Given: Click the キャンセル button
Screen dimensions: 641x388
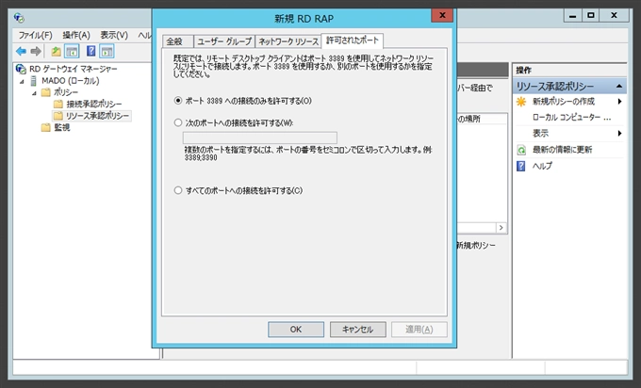Looking at the screenshot, I should pyautogui.click(x=357, y=330).
